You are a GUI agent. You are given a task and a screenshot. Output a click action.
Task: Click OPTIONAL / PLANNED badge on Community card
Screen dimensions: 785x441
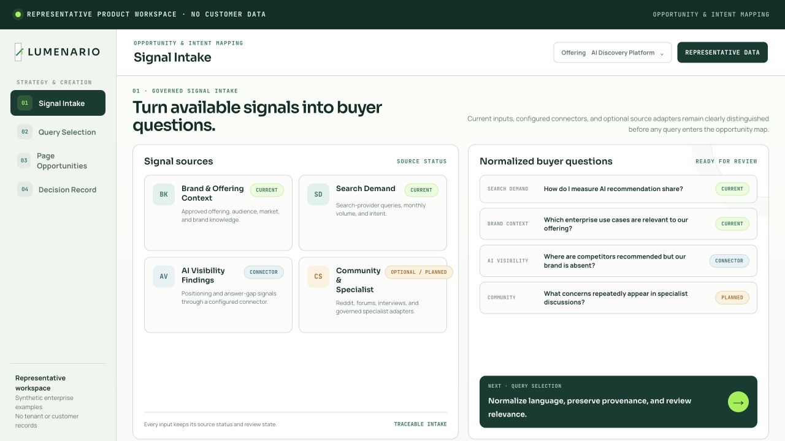pyautogui.click(x=419, y=272)
